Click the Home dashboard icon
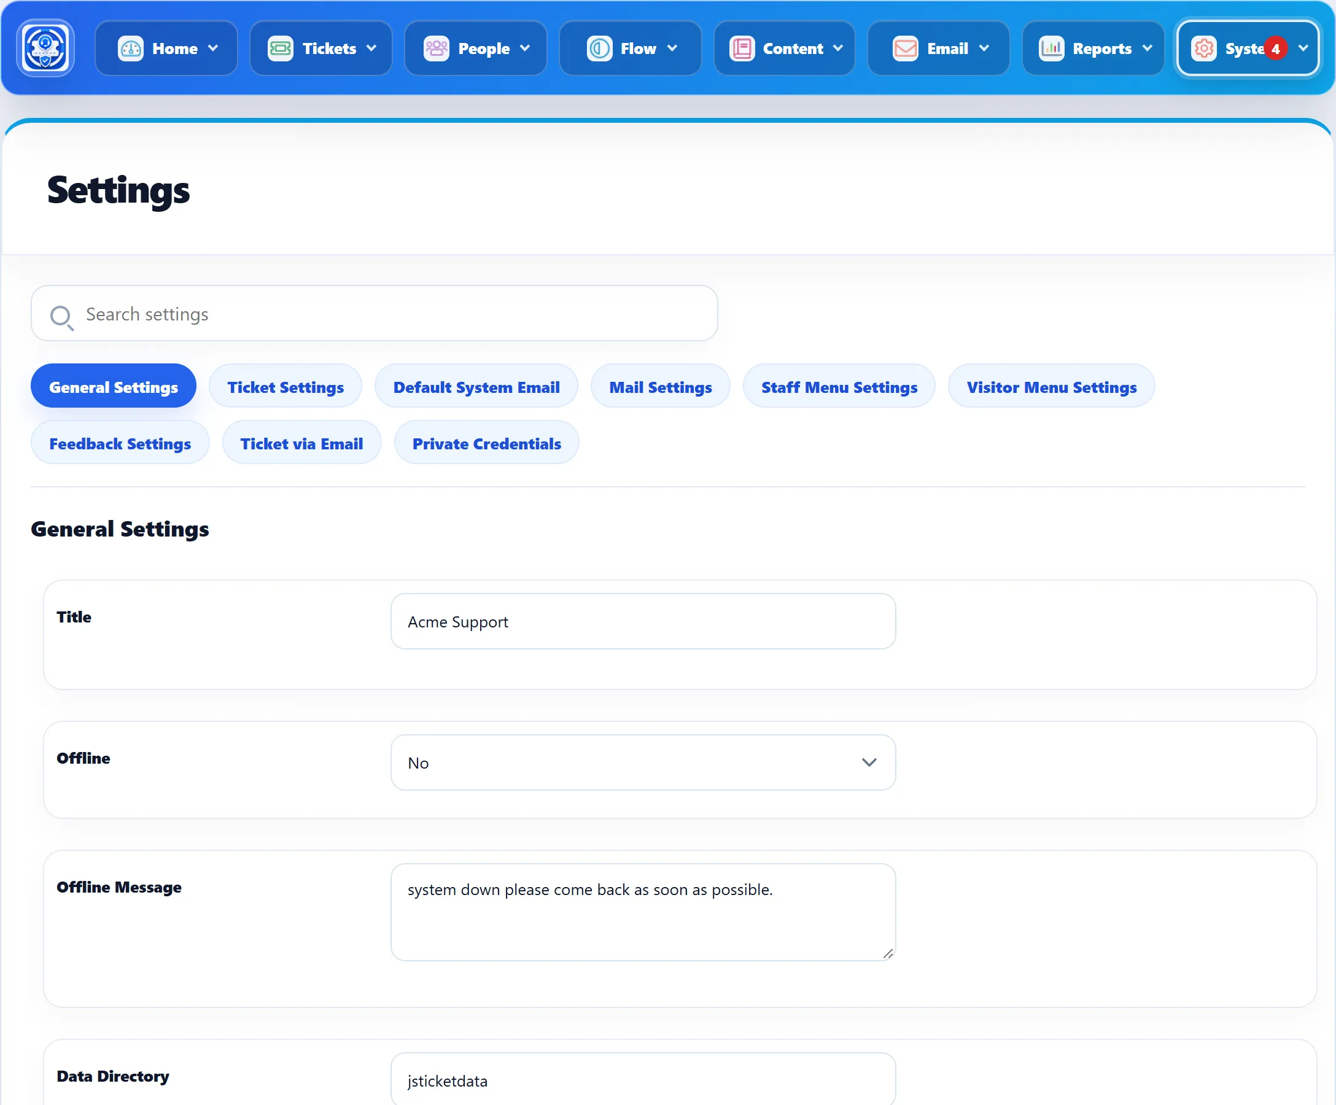Viewport: 1336px width, 1105px height. 130,48
